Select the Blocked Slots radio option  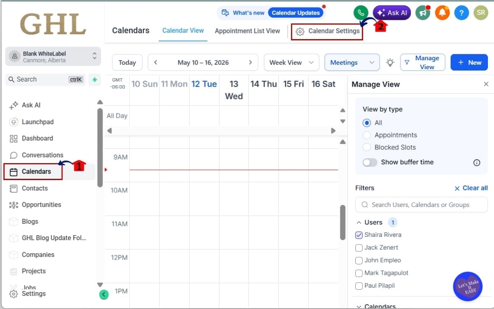367,147
